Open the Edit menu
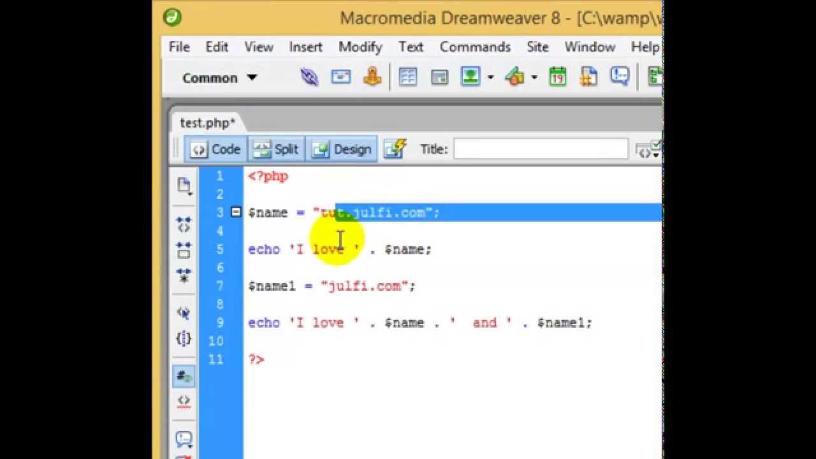Viewport: 816px width, 459px height. coord(217,47)
